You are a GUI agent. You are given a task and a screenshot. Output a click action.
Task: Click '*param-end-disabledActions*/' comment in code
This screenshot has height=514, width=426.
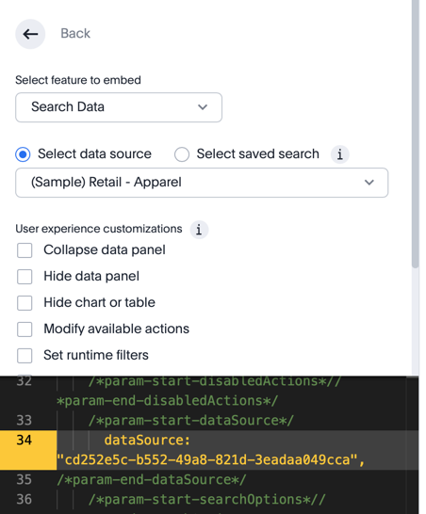click(168, 401)
